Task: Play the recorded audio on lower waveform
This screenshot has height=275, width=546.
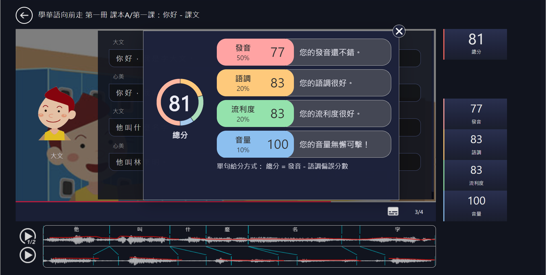Action: (28, 255)
